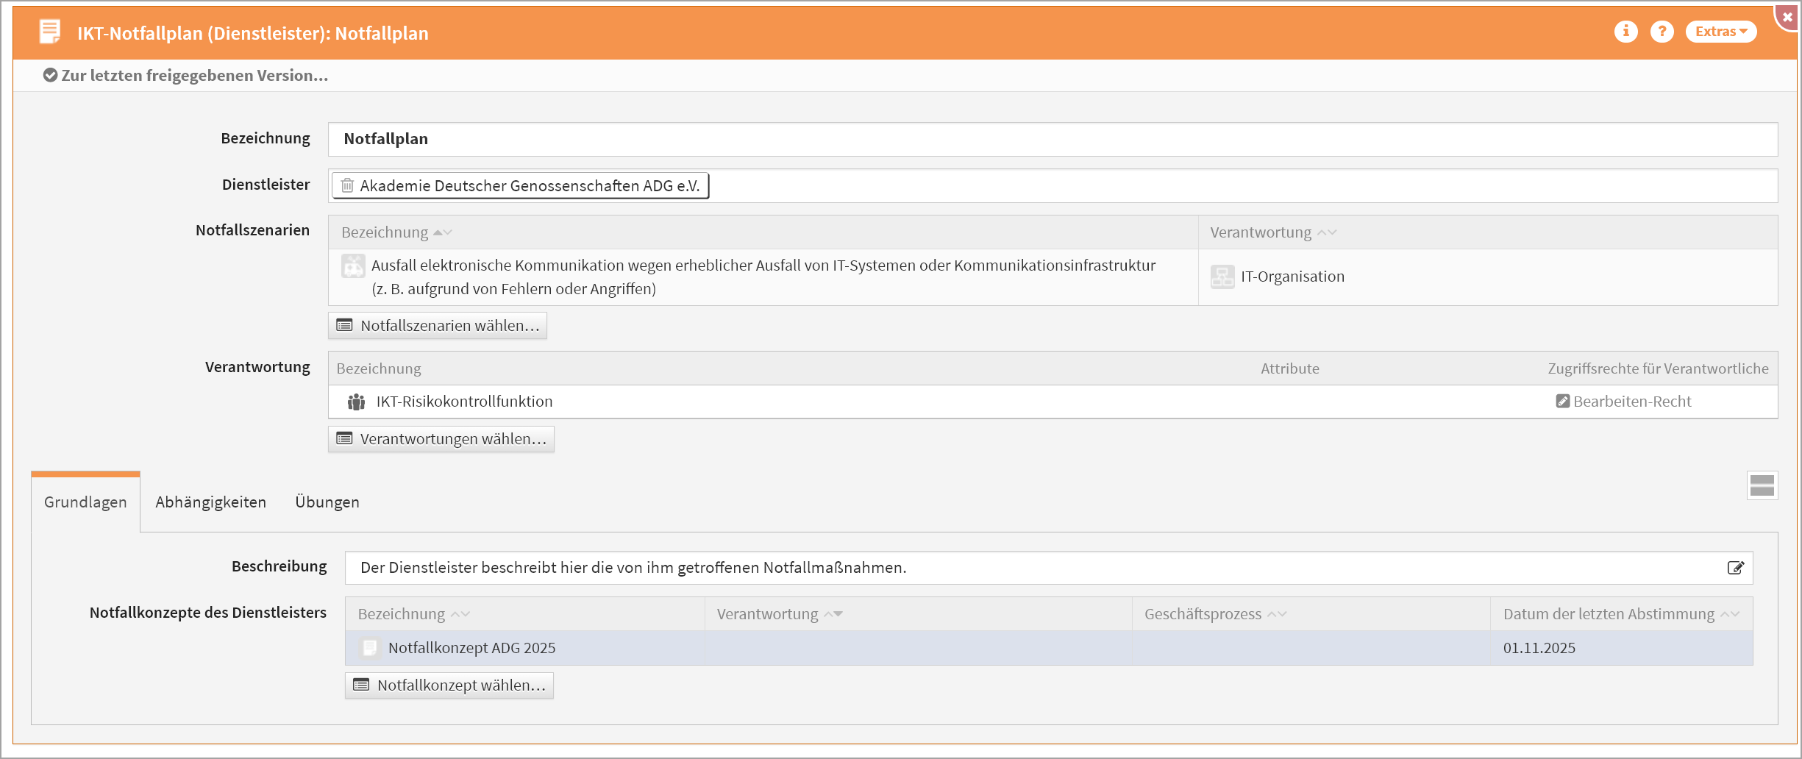Remove Dienstleister using the trash icon
The width and height of the screenshot is (1802, 759).
[347, 186]
